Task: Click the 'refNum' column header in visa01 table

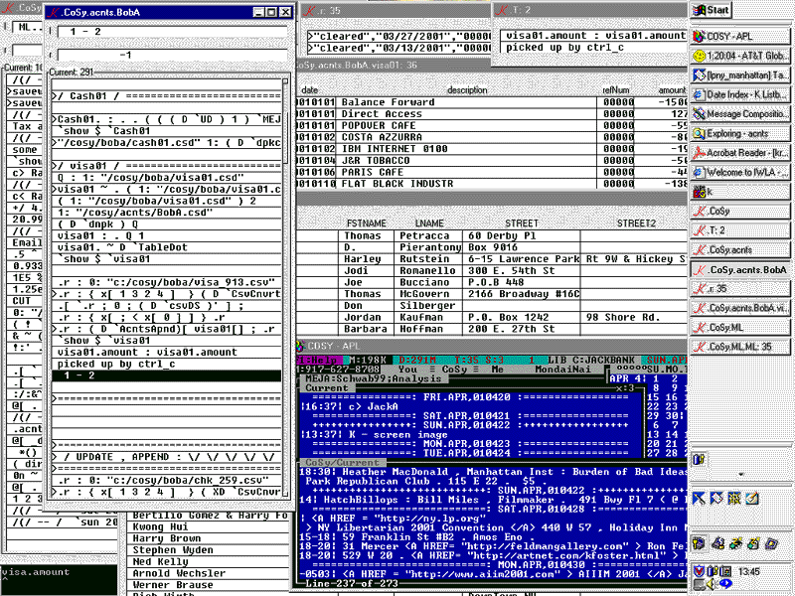Action: [615, 90]
